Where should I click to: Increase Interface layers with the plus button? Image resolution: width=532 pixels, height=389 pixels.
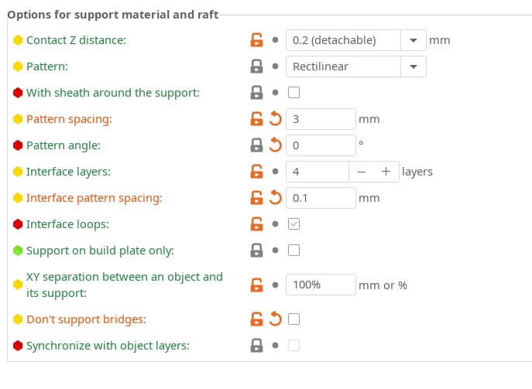coord(386,172)
